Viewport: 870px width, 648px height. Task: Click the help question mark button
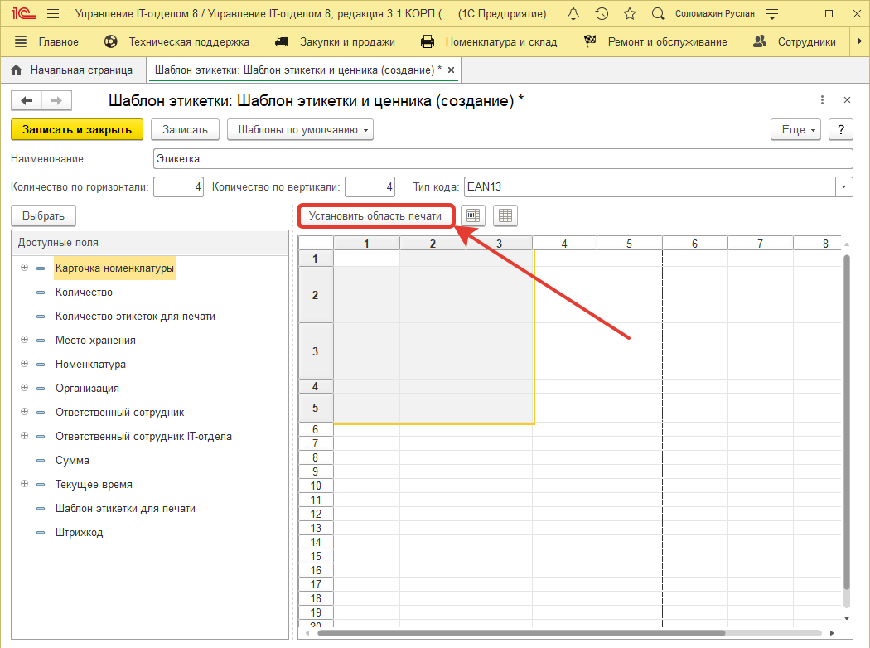(x=841, y=130)
